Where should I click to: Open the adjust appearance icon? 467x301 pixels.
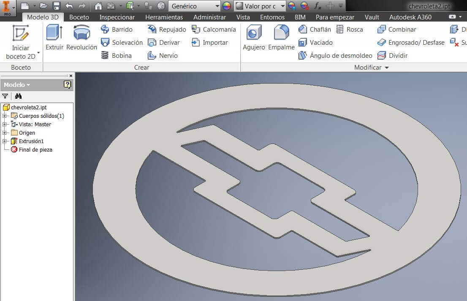click(x=292, y=5)
